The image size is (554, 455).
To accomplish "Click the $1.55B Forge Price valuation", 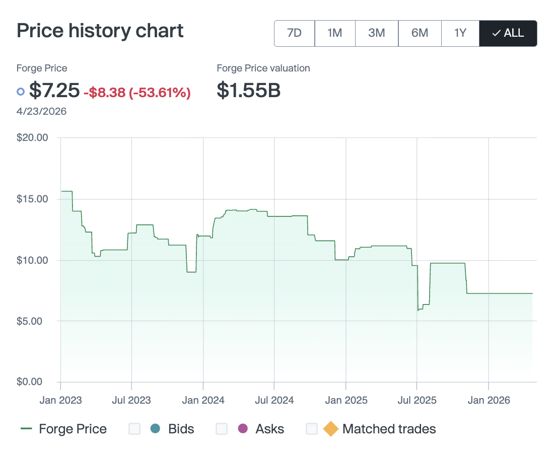I will (248, 90).
